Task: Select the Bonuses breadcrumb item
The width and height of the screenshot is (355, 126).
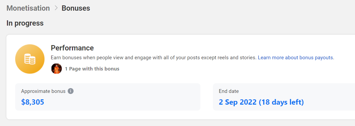Action: point(76,8)
